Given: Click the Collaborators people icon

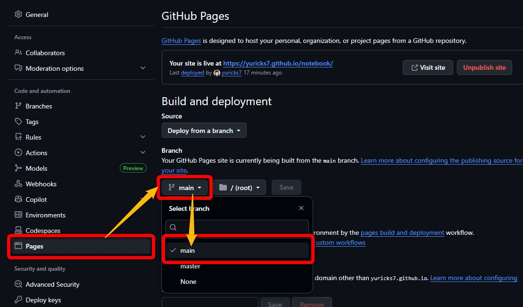Looking at the screenshot, I should coord(18,53).
